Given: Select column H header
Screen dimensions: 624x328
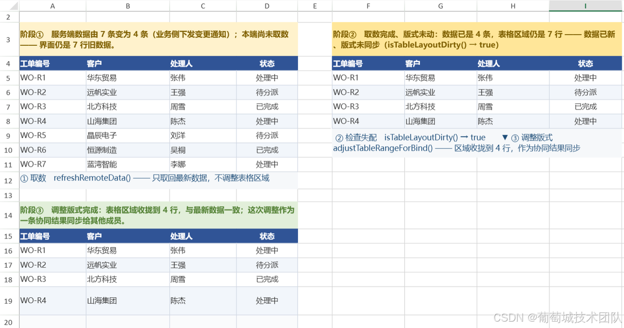Looking at the screenshot, I should (x=513, y=6).
